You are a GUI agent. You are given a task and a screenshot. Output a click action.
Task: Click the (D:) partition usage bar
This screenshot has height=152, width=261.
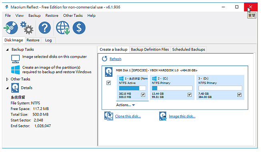point(220,88)
